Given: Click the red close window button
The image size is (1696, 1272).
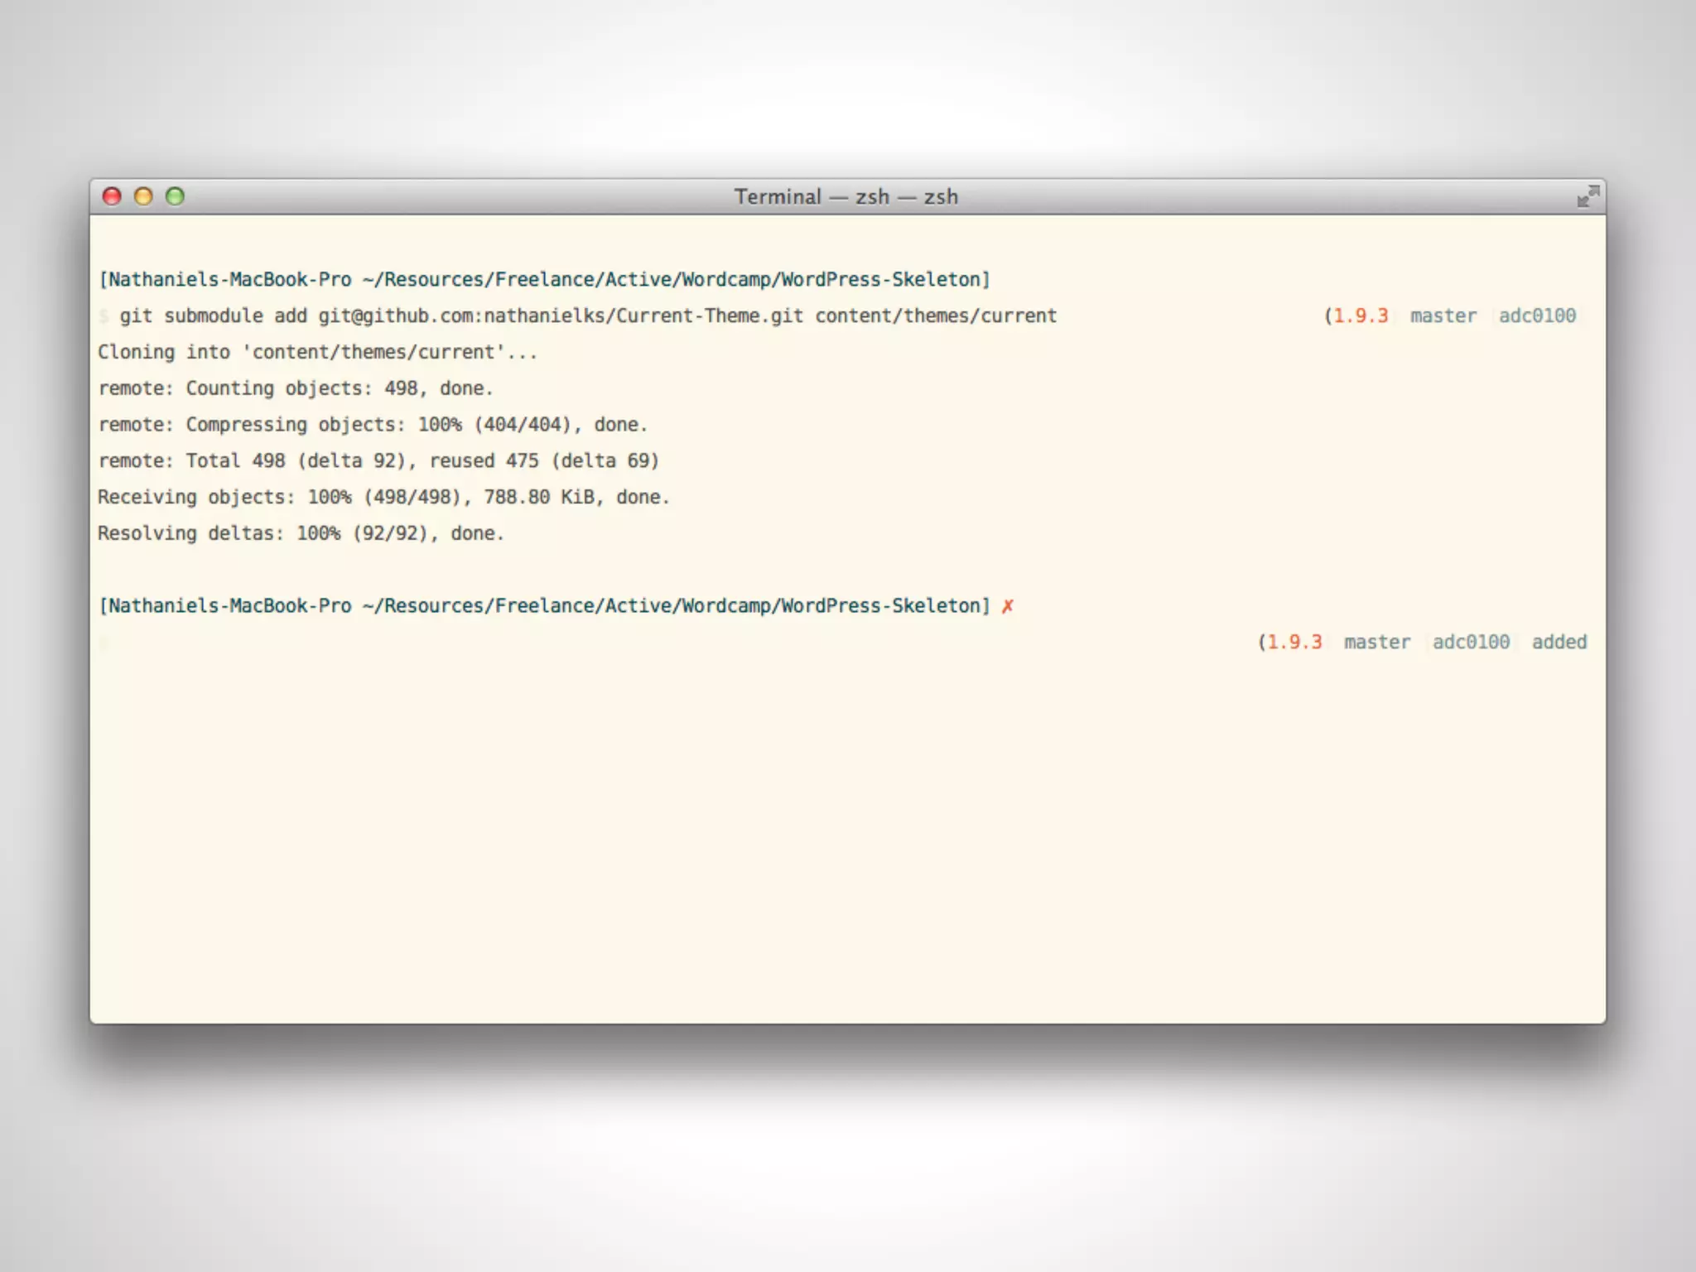Looking at the screenshot, I should 112,196.
